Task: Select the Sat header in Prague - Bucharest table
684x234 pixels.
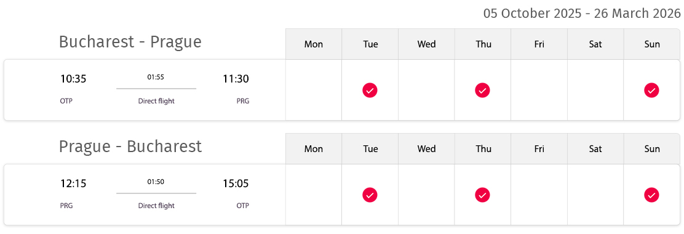Action: (x=595, y=149)
